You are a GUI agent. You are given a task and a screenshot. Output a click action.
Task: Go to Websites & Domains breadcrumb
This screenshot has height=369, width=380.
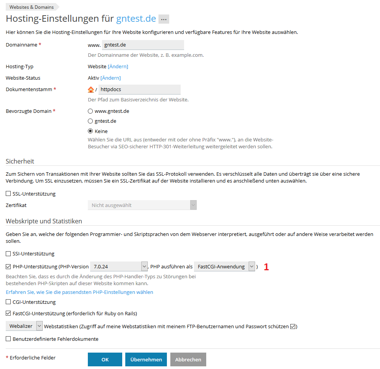pyautogui.click(x=32, y=7)
